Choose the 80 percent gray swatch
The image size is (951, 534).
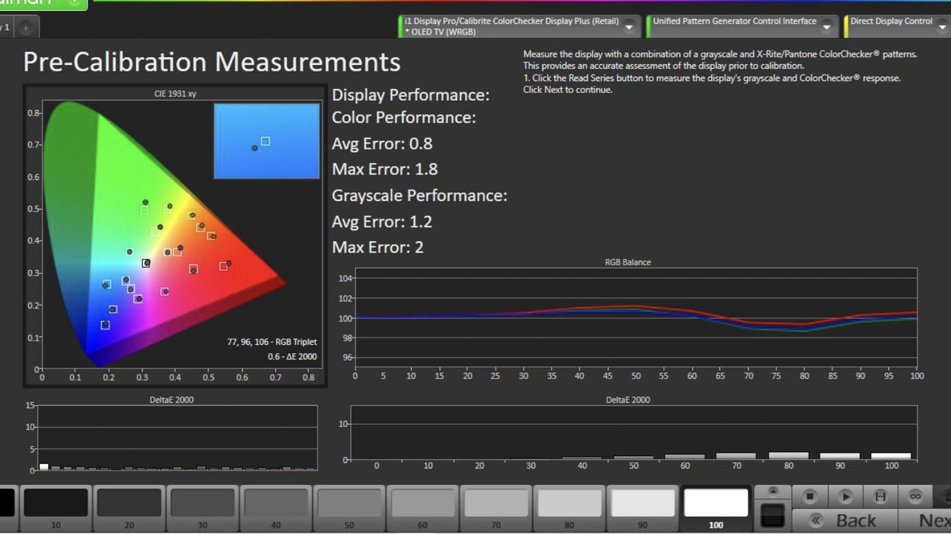point(569,503)
